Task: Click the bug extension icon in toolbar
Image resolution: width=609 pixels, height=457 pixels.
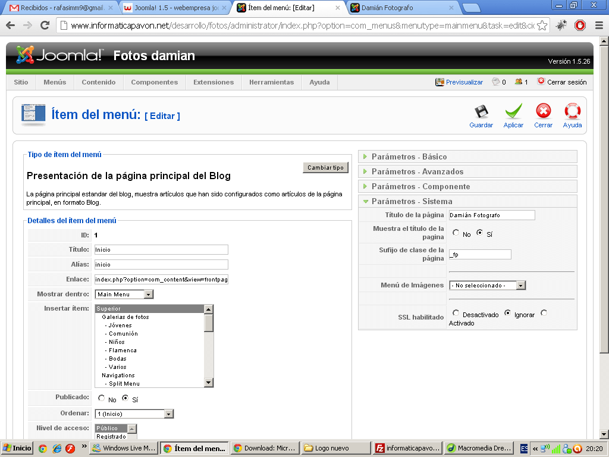Action: pos(561,26)
